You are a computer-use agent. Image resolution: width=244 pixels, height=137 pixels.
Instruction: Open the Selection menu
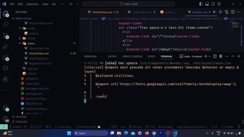pos(32,4)
